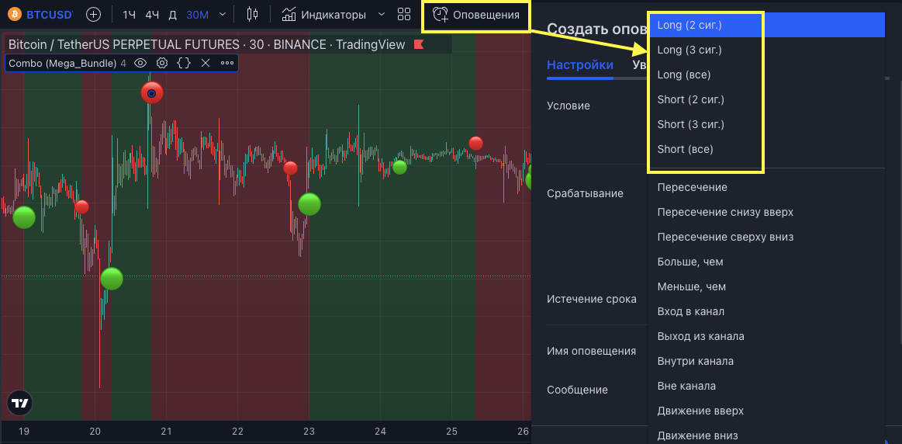Add symbol with the plus circle icon

pyautogui.click(x=93, y=15)
